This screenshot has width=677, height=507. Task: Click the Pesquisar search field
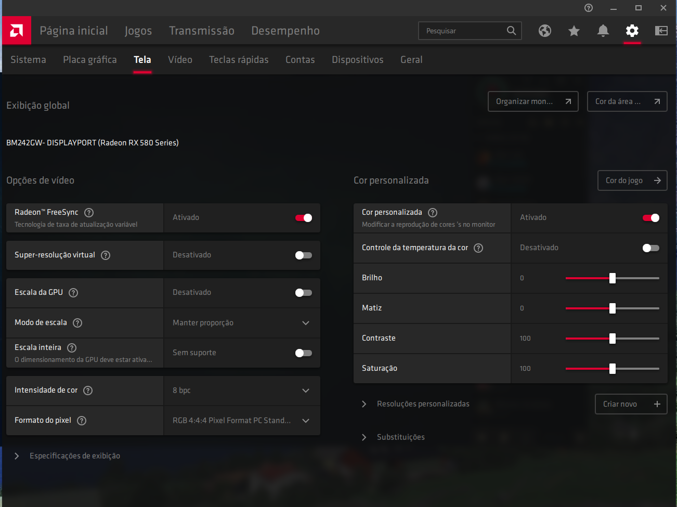click(470, 31)
